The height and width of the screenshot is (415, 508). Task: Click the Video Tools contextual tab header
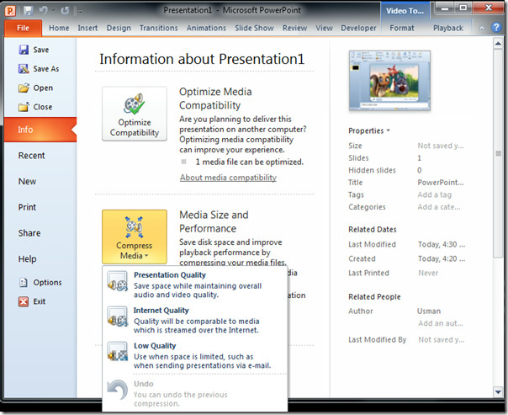pyautogui.click(x=405, y=11)
